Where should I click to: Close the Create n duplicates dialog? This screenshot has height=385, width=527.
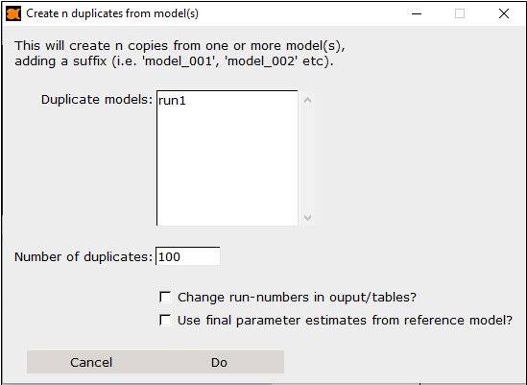tap(503, 13)
